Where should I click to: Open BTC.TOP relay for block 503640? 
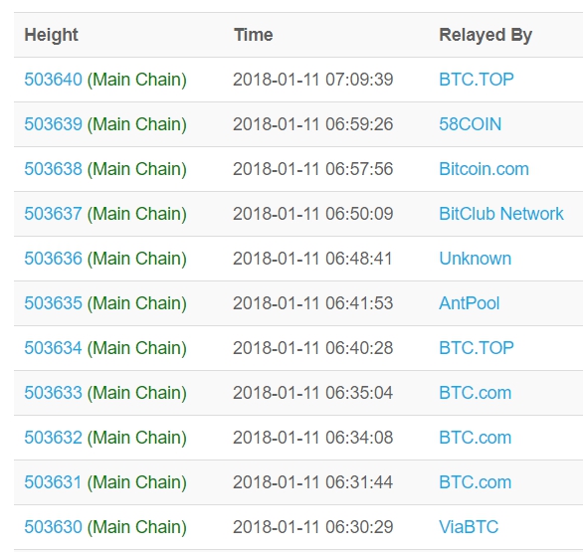tap(477, 80)
